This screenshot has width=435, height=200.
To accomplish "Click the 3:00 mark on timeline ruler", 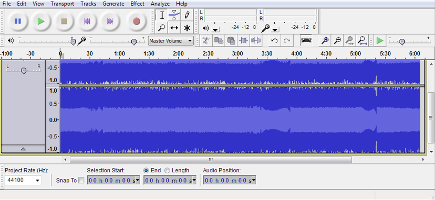I will pos(237,53).
